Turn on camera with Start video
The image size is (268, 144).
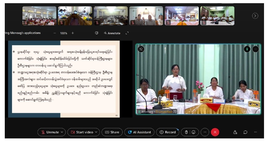pyautogui.click(x=82, y=132)
